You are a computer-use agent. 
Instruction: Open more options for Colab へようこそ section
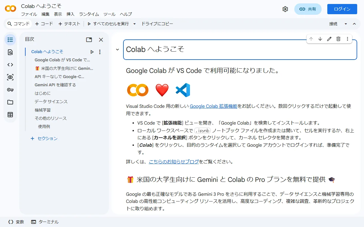click(100, 52)
